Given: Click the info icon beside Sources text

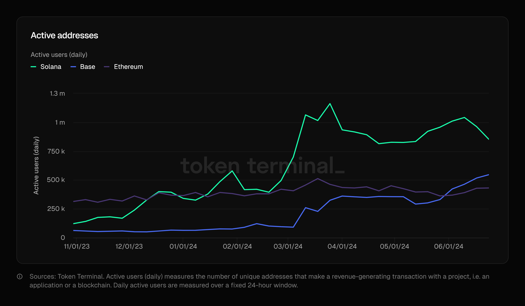Looking at the screenshot, I should coord(20,277).
